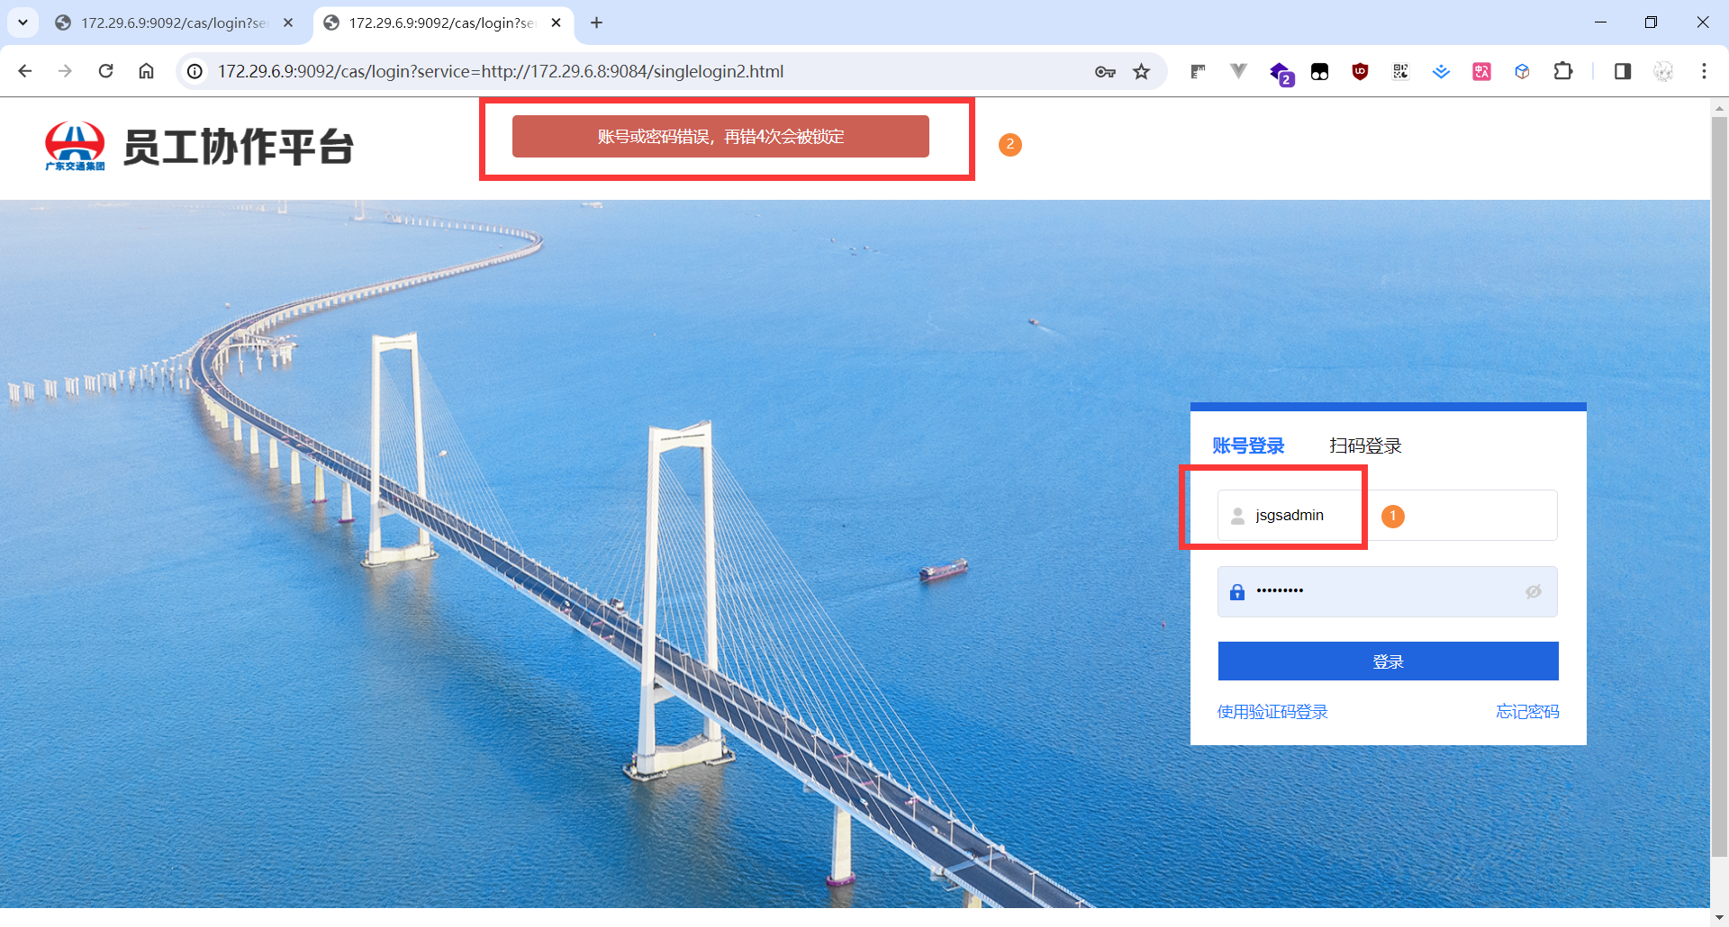
Task: Click the blue 登录 button
Action: (x=1388, y=661)
